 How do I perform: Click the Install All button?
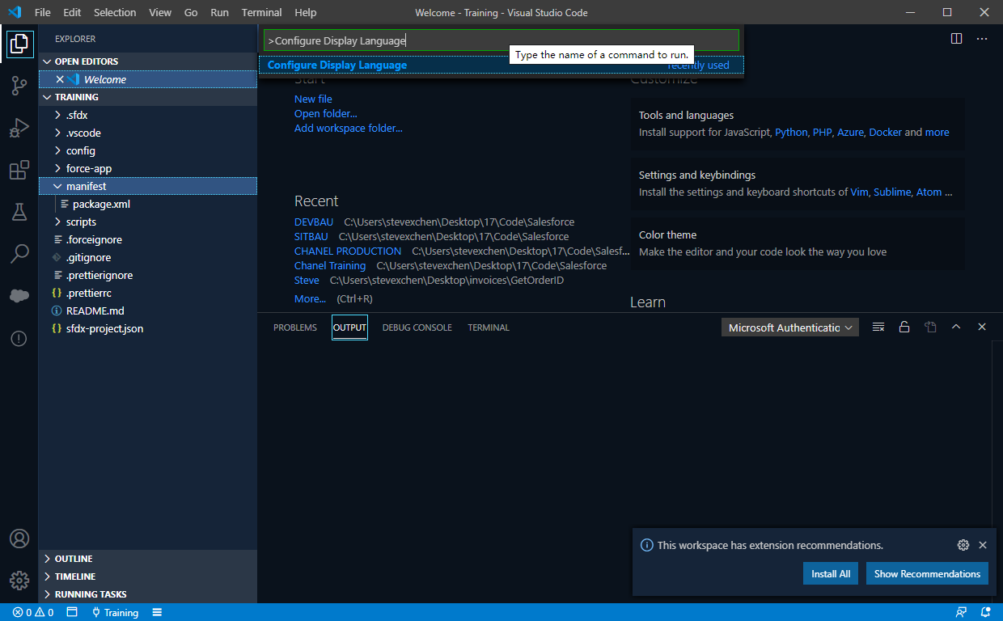[x=830, y=573]
